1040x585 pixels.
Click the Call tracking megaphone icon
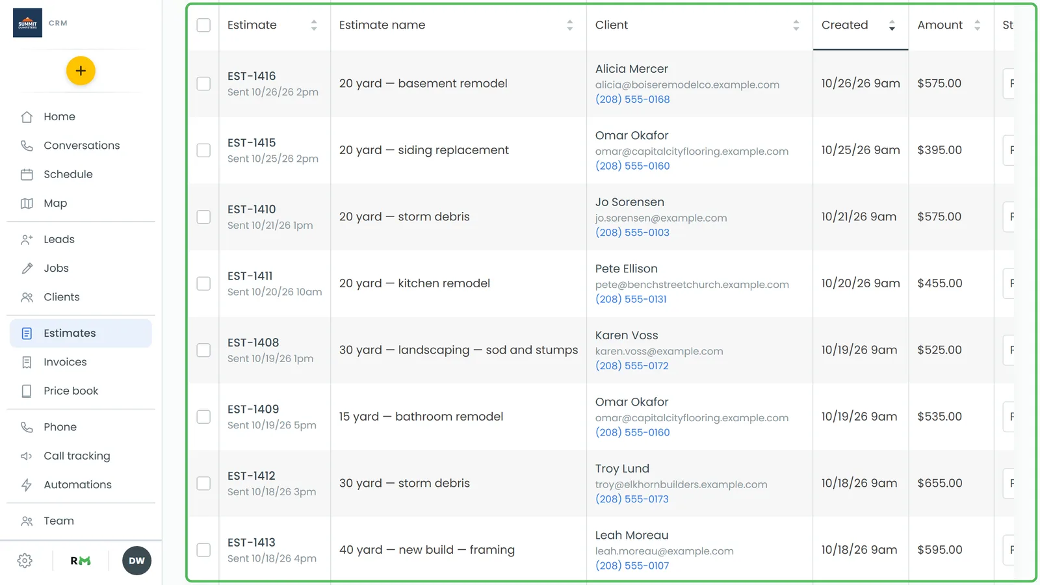click(x=27, y=456)
